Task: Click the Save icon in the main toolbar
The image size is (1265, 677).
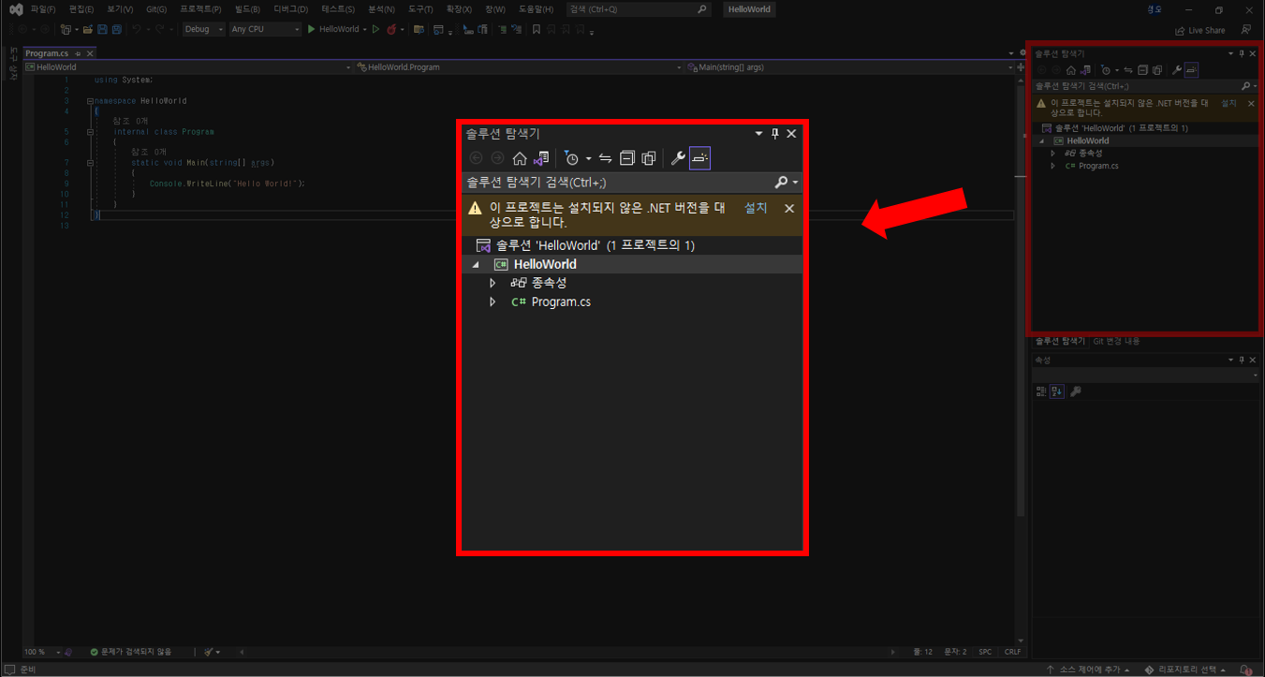Action: click(x=103, y=29)
